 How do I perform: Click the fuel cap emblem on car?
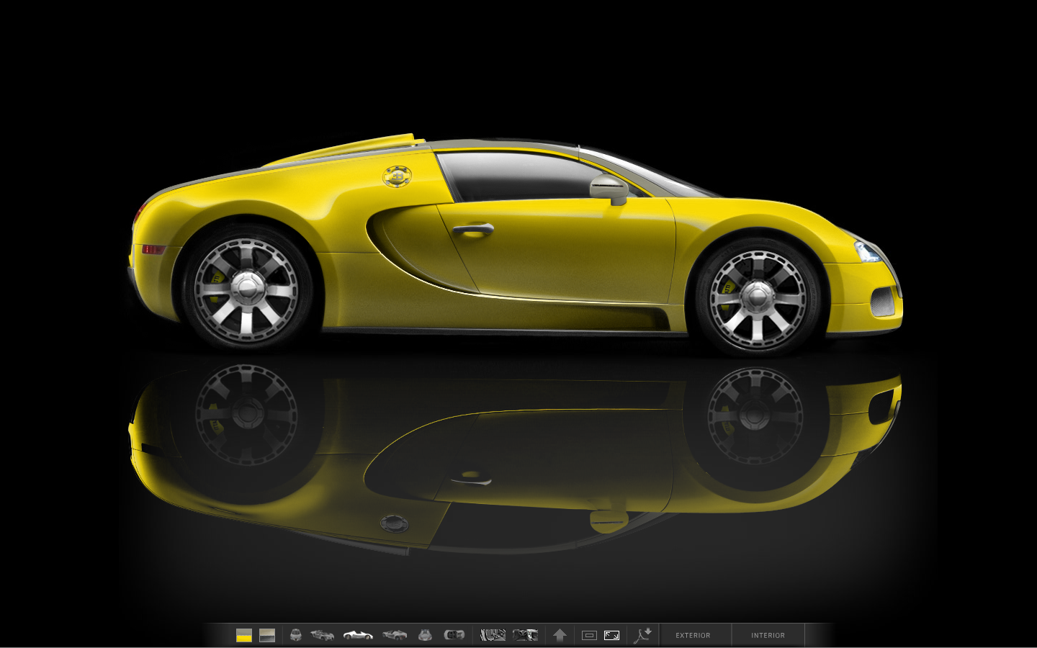click(x=397, y=176)
